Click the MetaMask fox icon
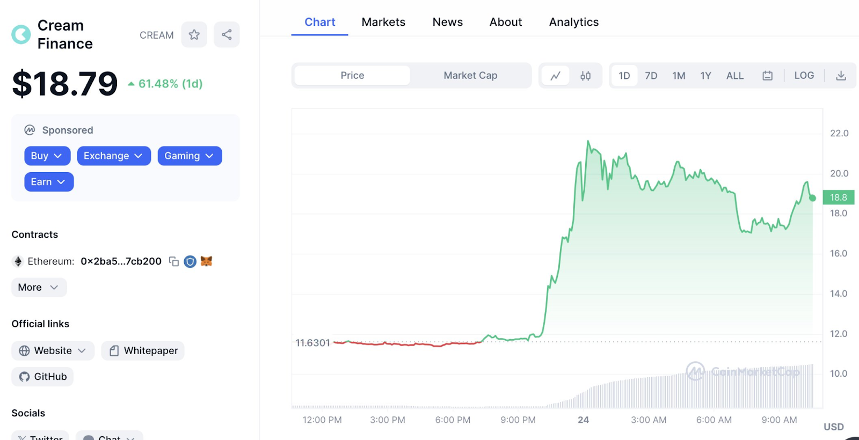Image resolution: width=859 pixels, height=440 pixels. (207, 261)
